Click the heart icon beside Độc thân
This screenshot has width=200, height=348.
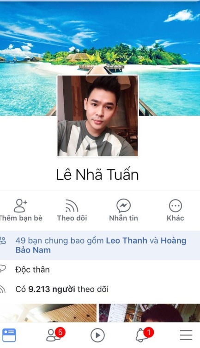(x=2, y=269)
